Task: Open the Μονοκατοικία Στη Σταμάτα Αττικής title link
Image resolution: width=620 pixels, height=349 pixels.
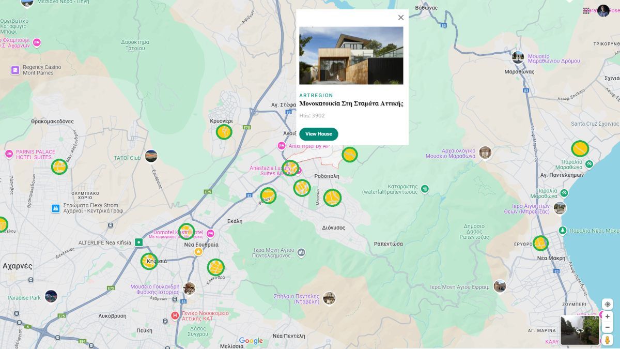Action: [351, 103]
